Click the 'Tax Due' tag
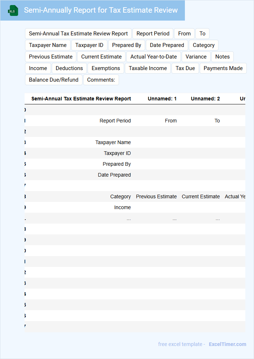Screen dimensions: 254x359 tap(185, 68)
